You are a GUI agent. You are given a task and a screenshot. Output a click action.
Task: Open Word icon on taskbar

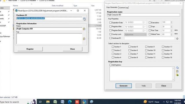pyautogui.click(x=62, y=102)
